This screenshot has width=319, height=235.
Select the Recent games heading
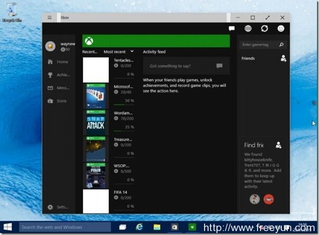[90, 52]
